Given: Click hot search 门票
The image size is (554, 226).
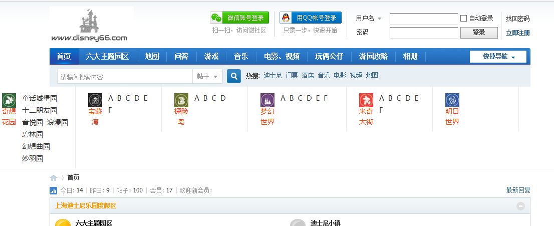Looking at the screenshot, I should coord(292,75).
